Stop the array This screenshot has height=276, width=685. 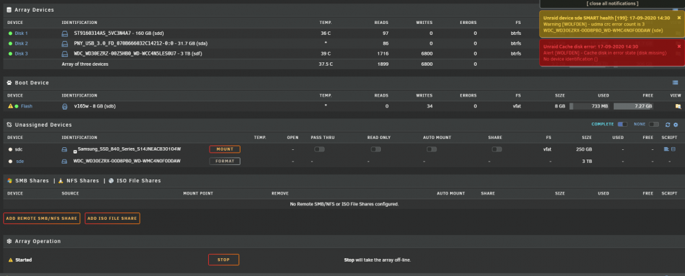point(224,260)
